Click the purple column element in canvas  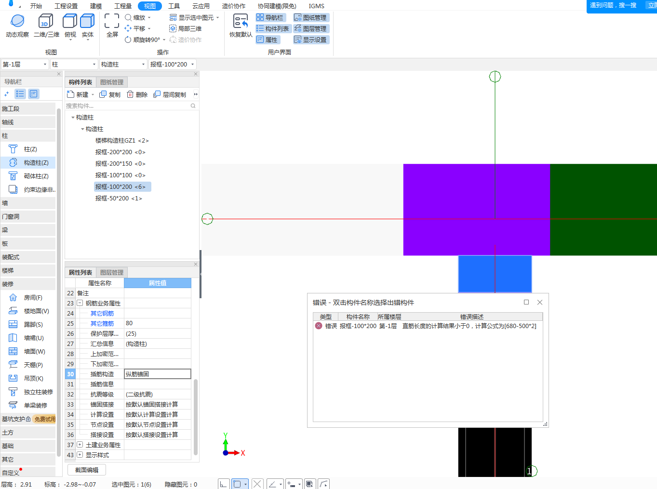pos(476,210)
